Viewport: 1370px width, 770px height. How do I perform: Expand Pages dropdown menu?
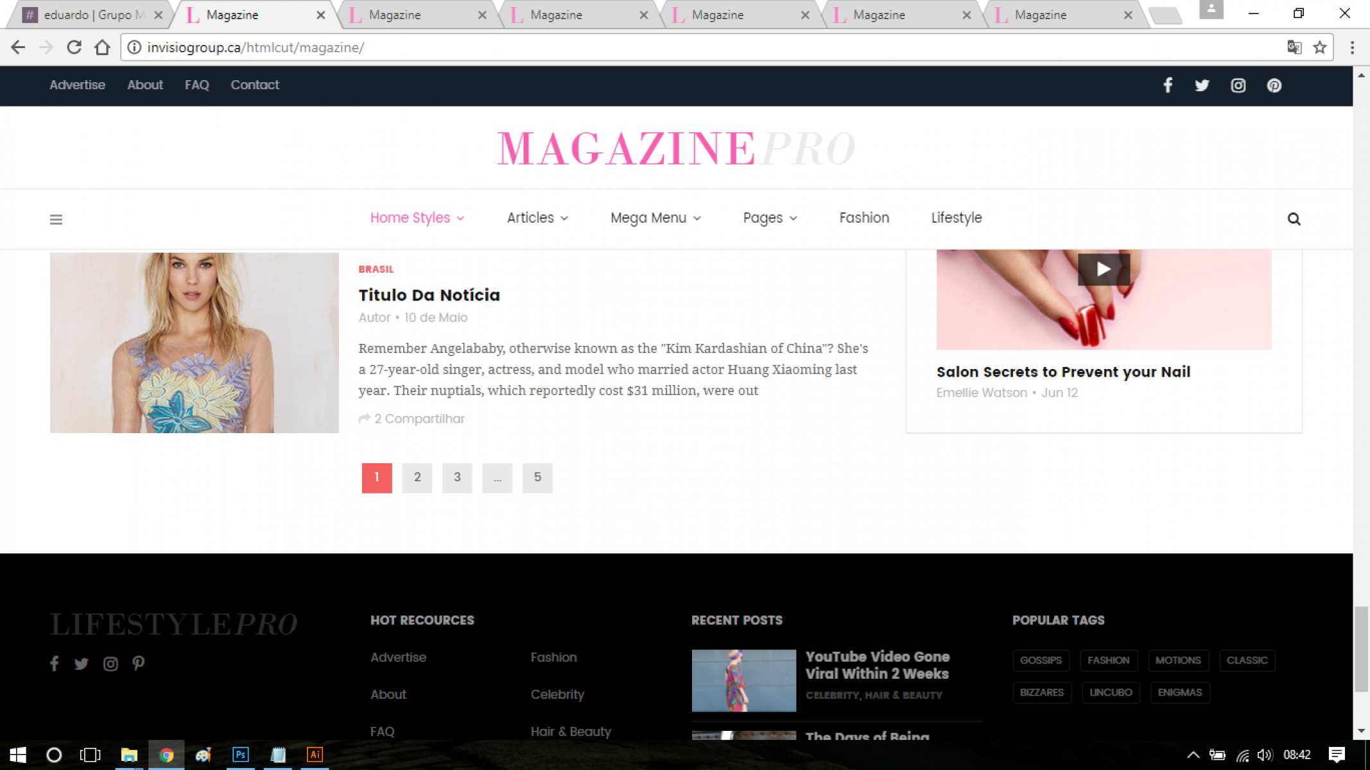point(770,218)
